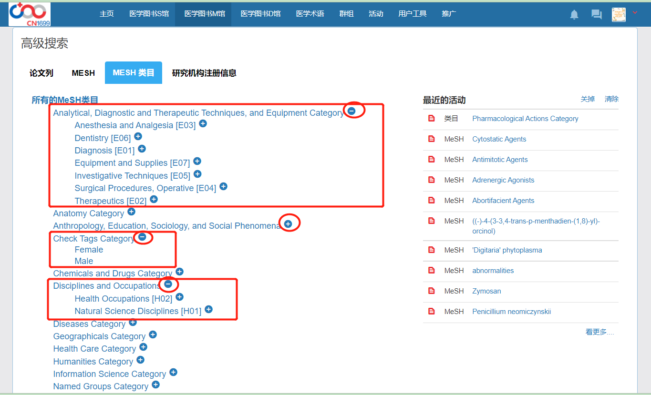Screen dimensions: 651x395
Task: Open the chat messages icon
Action: (596, 14)
